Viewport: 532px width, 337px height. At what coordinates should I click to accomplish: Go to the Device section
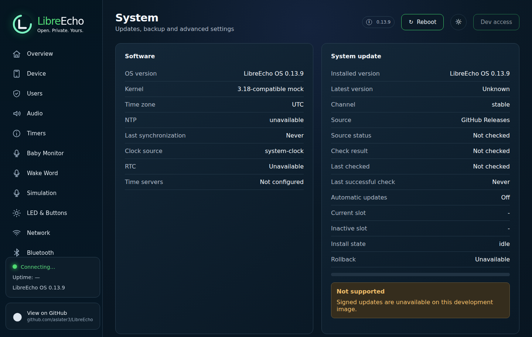51,74
